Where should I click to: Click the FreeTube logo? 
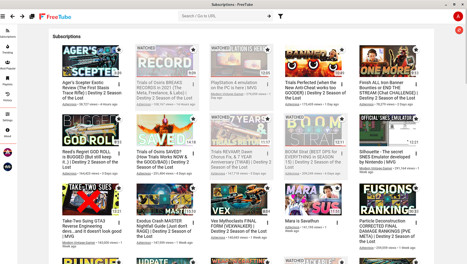point(55,16)
